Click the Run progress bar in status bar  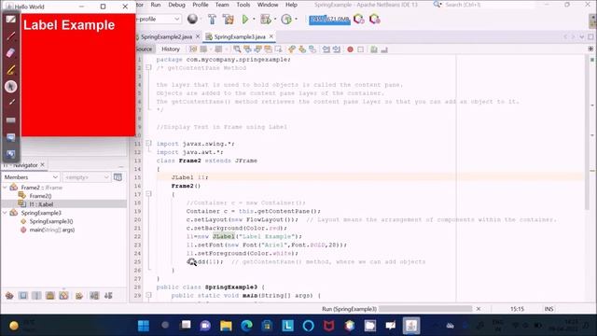(x=425, y=309)
